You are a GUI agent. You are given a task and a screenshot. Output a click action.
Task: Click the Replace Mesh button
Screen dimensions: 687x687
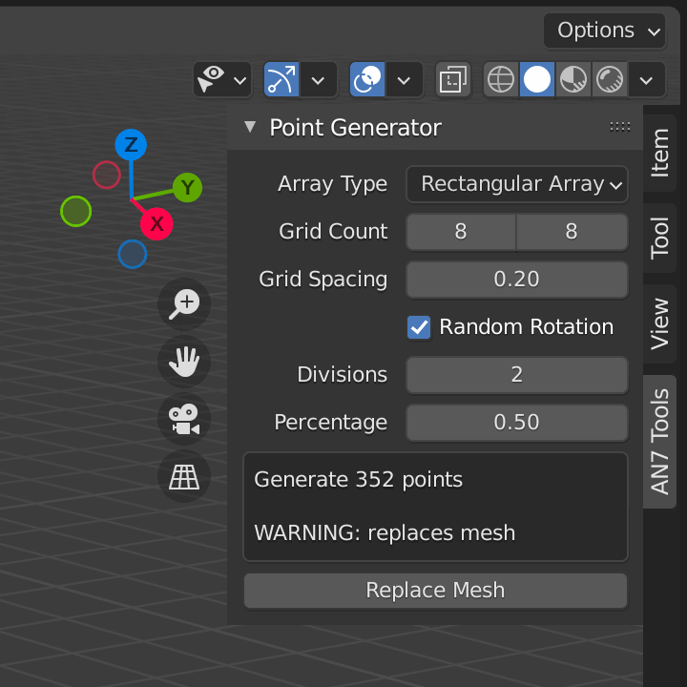[435, 591]
